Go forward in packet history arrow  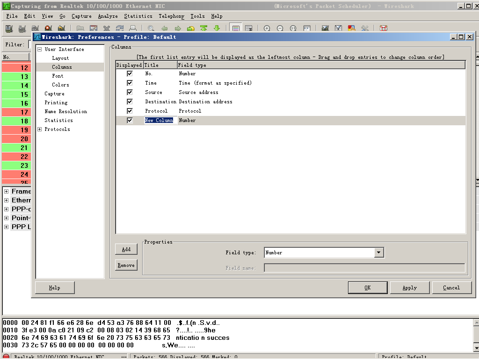click(177, 29)
